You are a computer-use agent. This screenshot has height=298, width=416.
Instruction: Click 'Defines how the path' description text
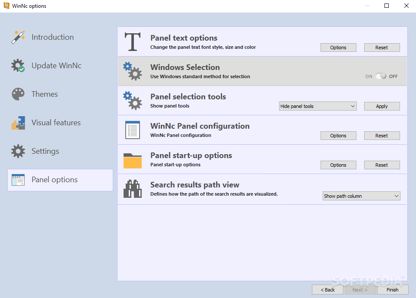tap(214, 194)
